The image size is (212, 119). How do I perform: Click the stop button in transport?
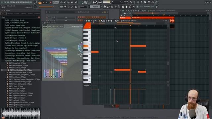click(x=47, y=2)
